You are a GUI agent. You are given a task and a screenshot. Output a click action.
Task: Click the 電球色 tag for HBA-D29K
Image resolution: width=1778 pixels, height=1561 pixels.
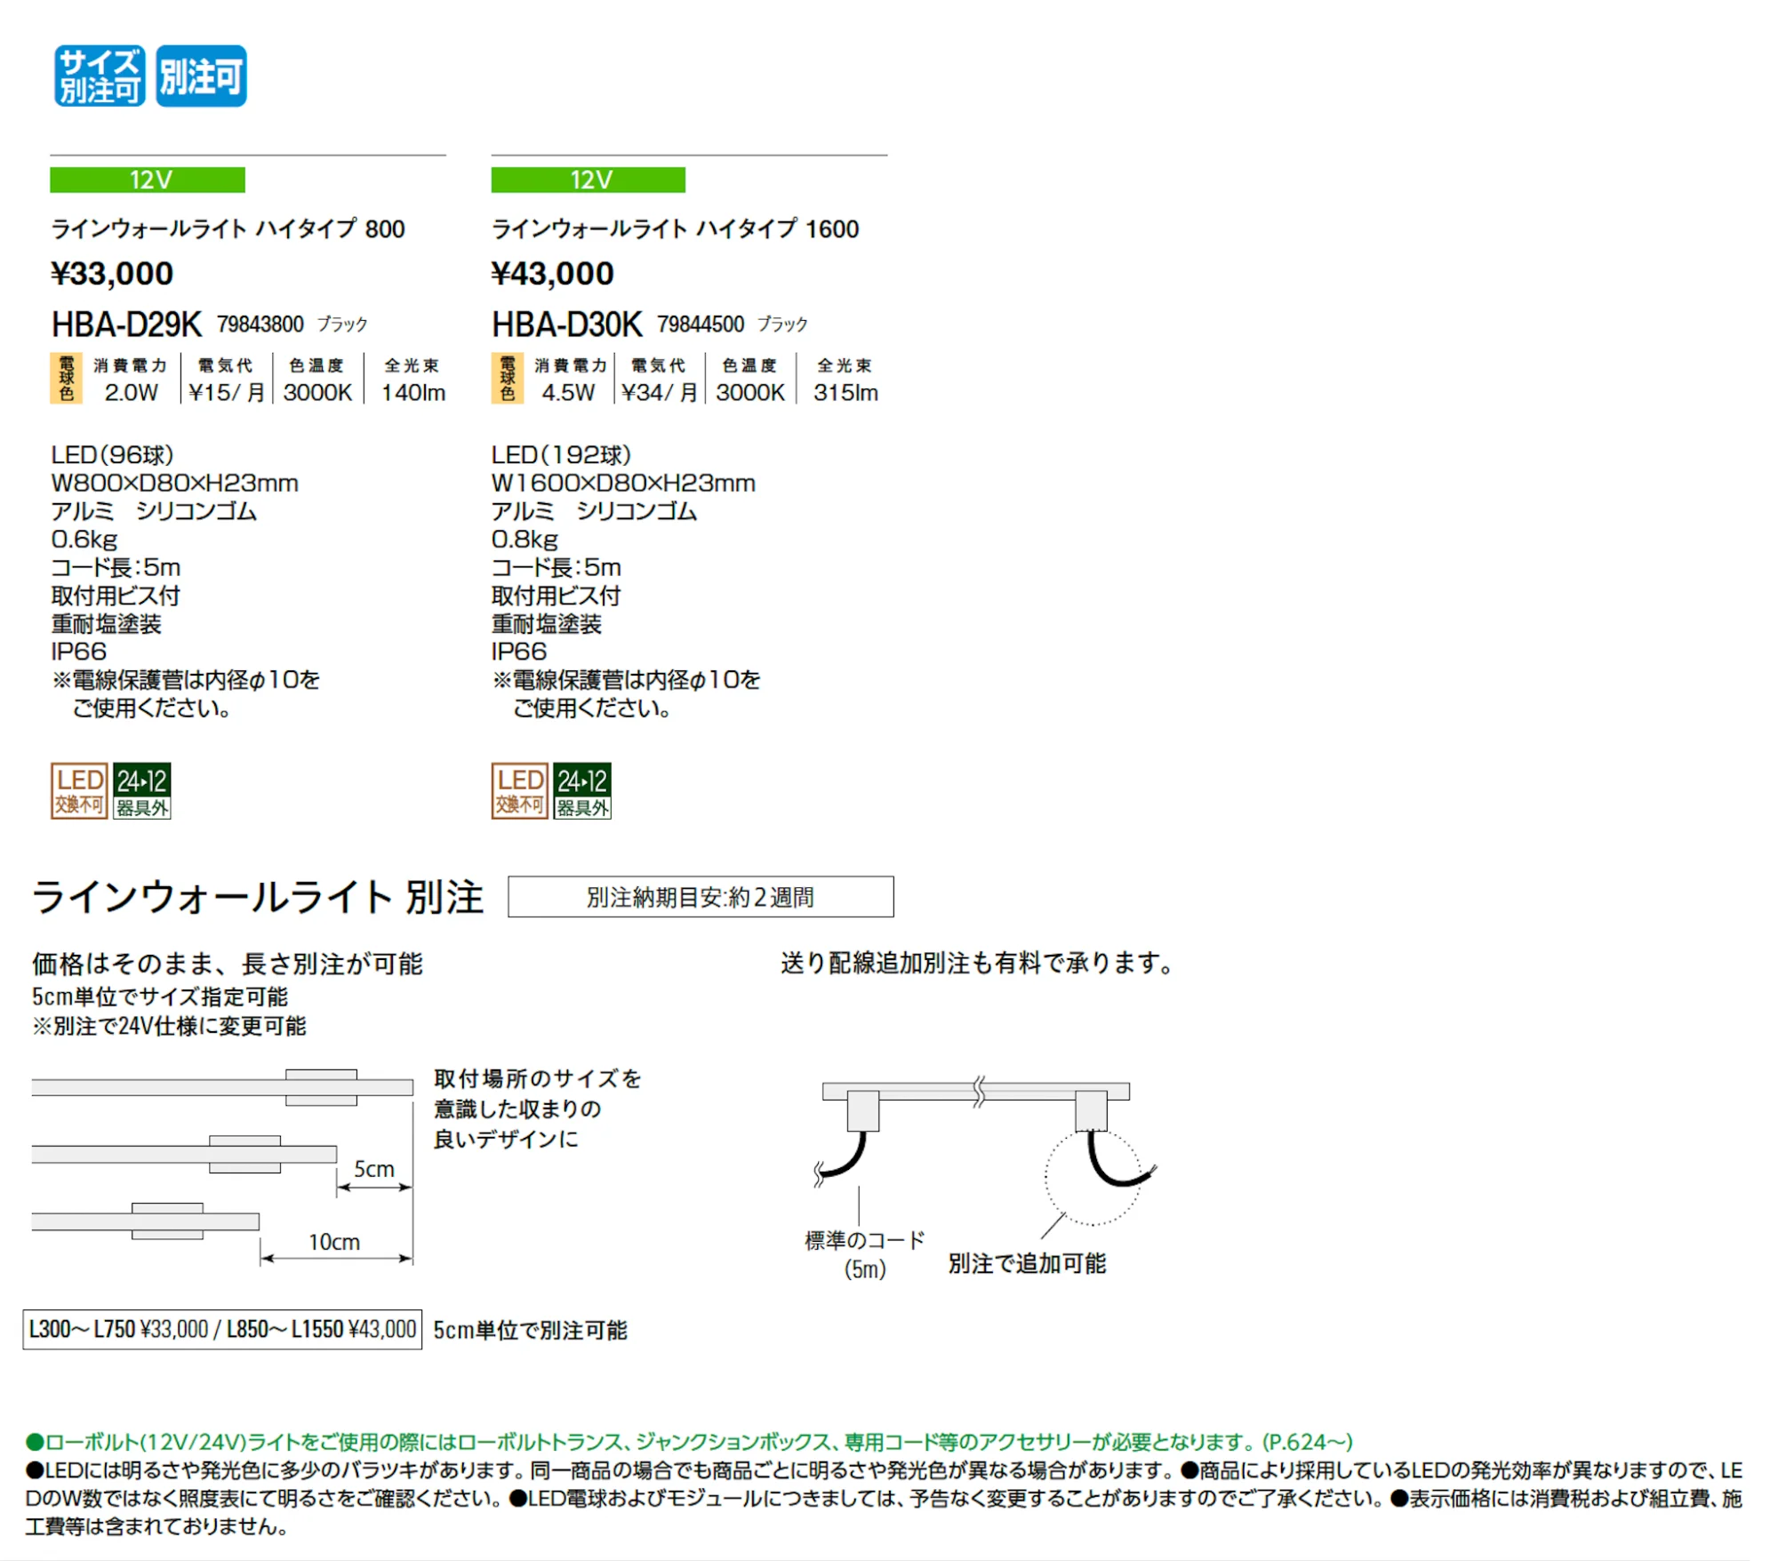[67, 379]
